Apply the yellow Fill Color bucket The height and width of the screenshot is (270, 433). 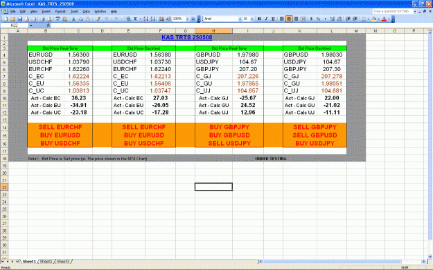[374, 19]
